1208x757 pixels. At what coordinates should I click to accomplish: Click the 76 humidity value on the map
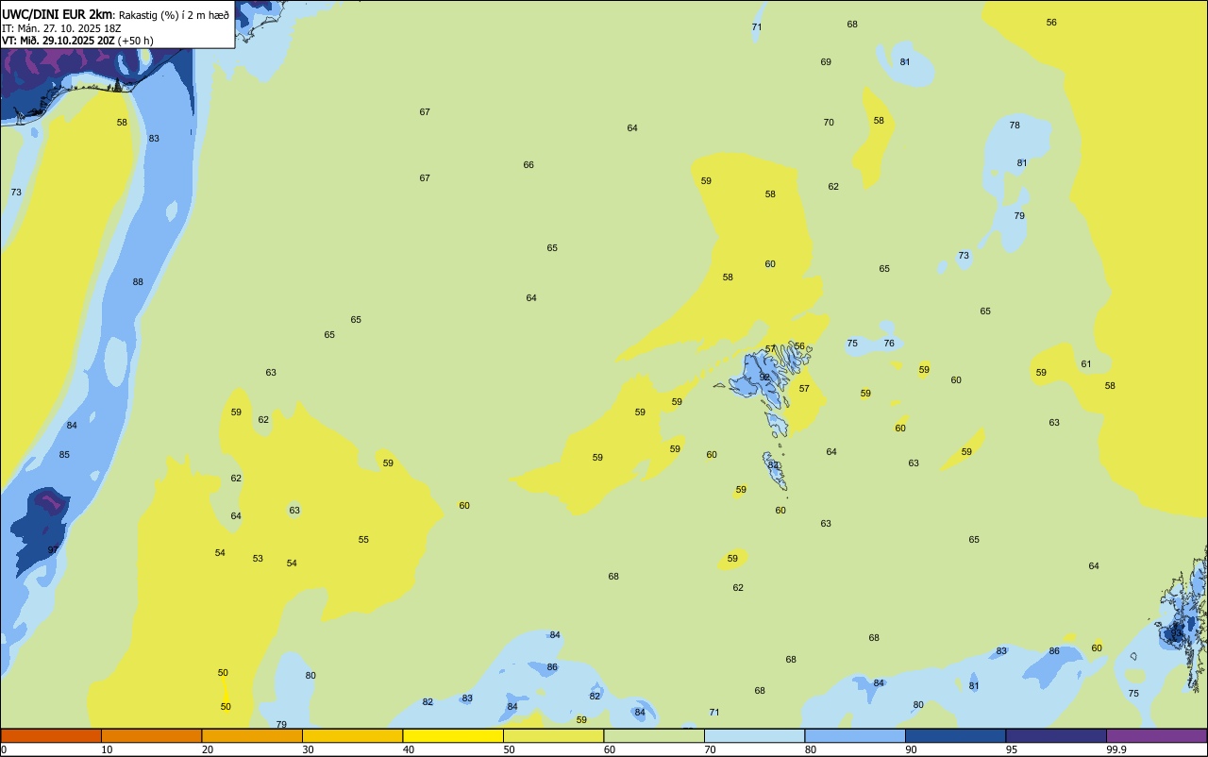pos(889,344)
